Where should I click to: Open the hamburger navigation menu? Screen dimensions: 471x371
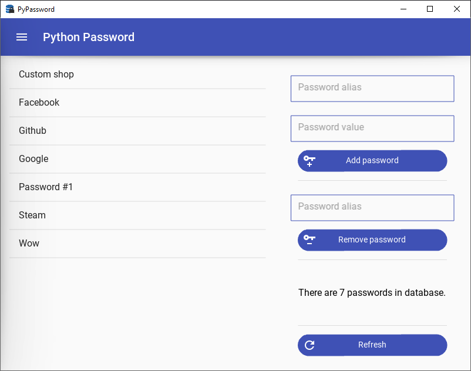point(22,37)
